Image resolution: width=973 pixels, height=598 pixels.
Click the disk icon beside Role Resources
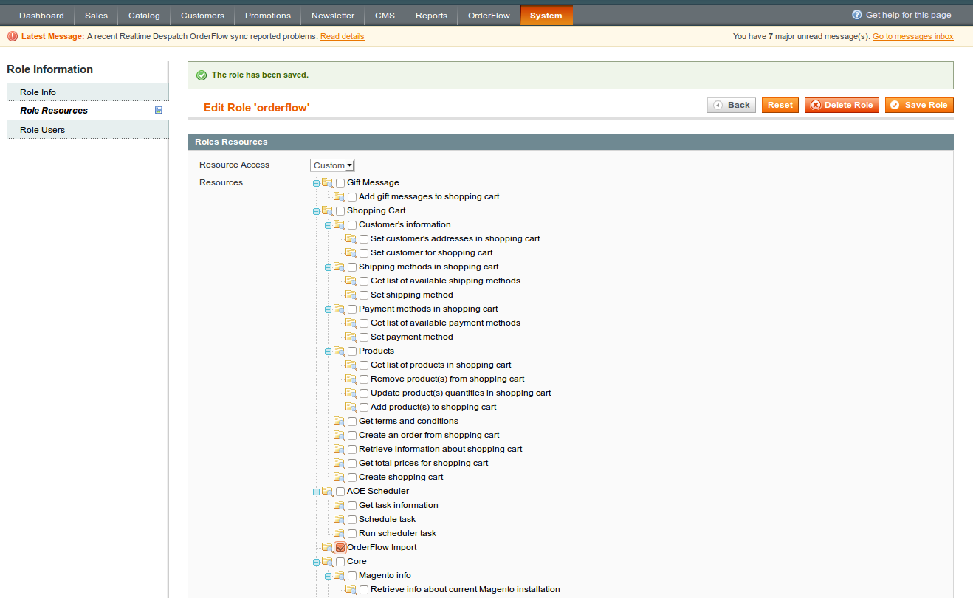tap(158, 110)
